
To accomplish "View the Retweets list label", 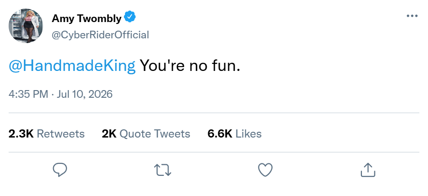I will tap(61, 134).
